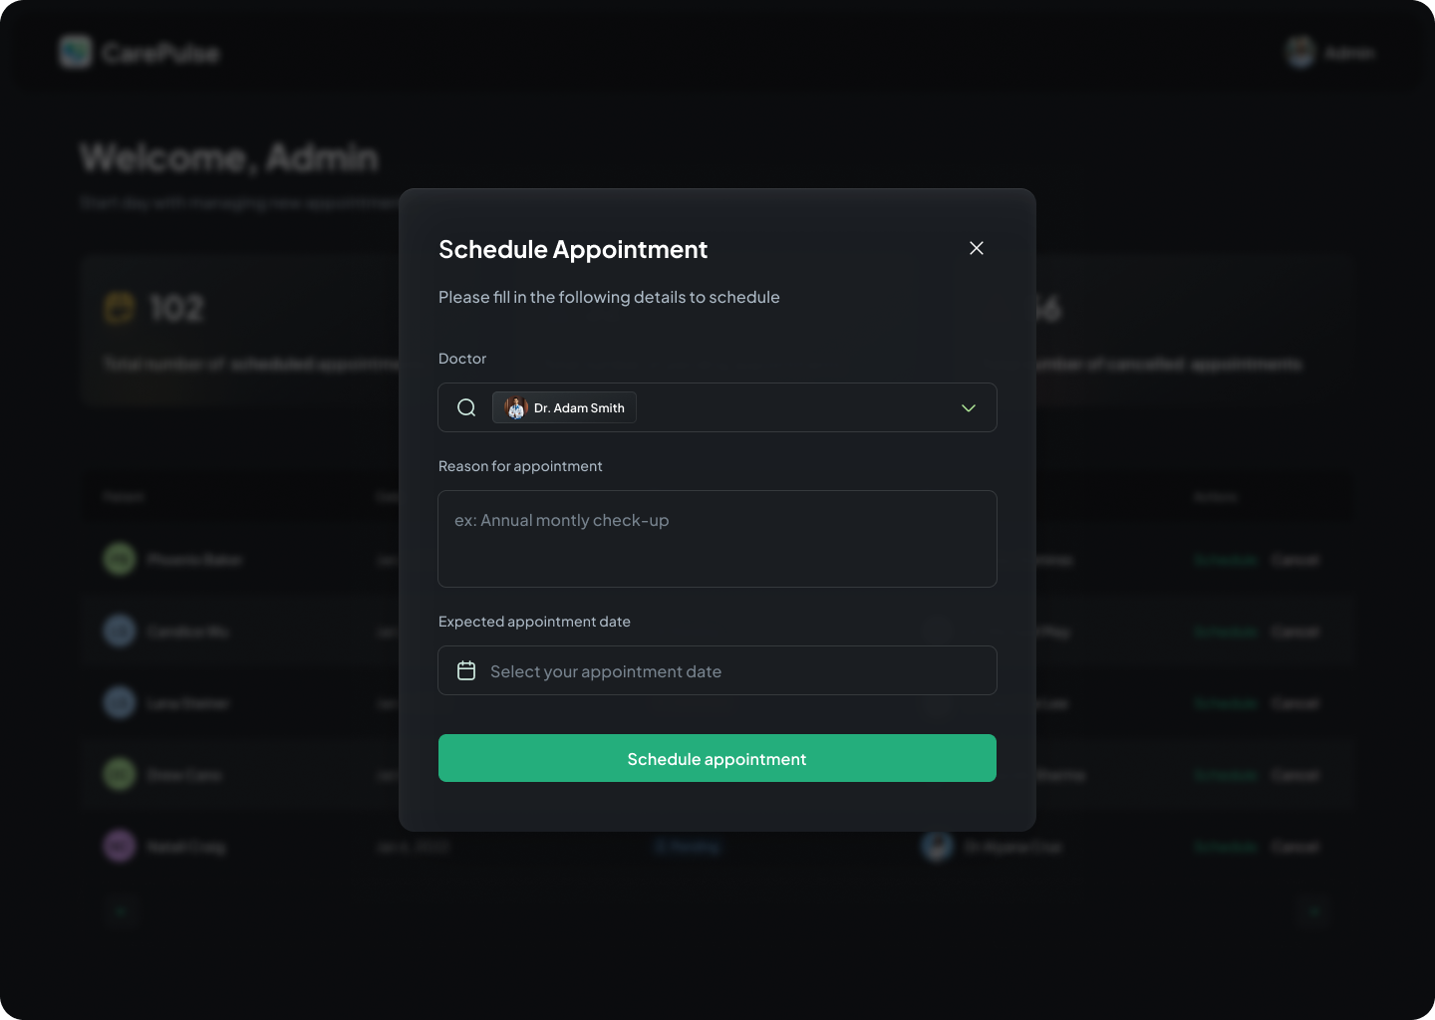Expand the Doctor dropdown chevron
The image size is (1435, 1020).
[x=969, y=408]
